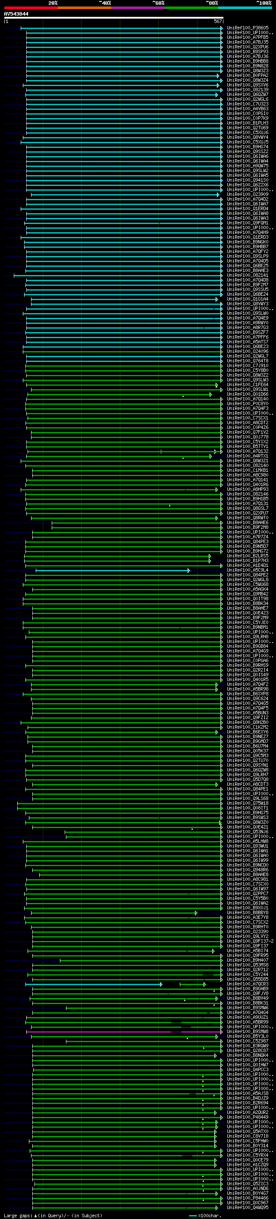The height and width of the screenshot is (1219, 276).
Task: Click UniRef100_Q0E423 label
Action: [x=247, y=613]
